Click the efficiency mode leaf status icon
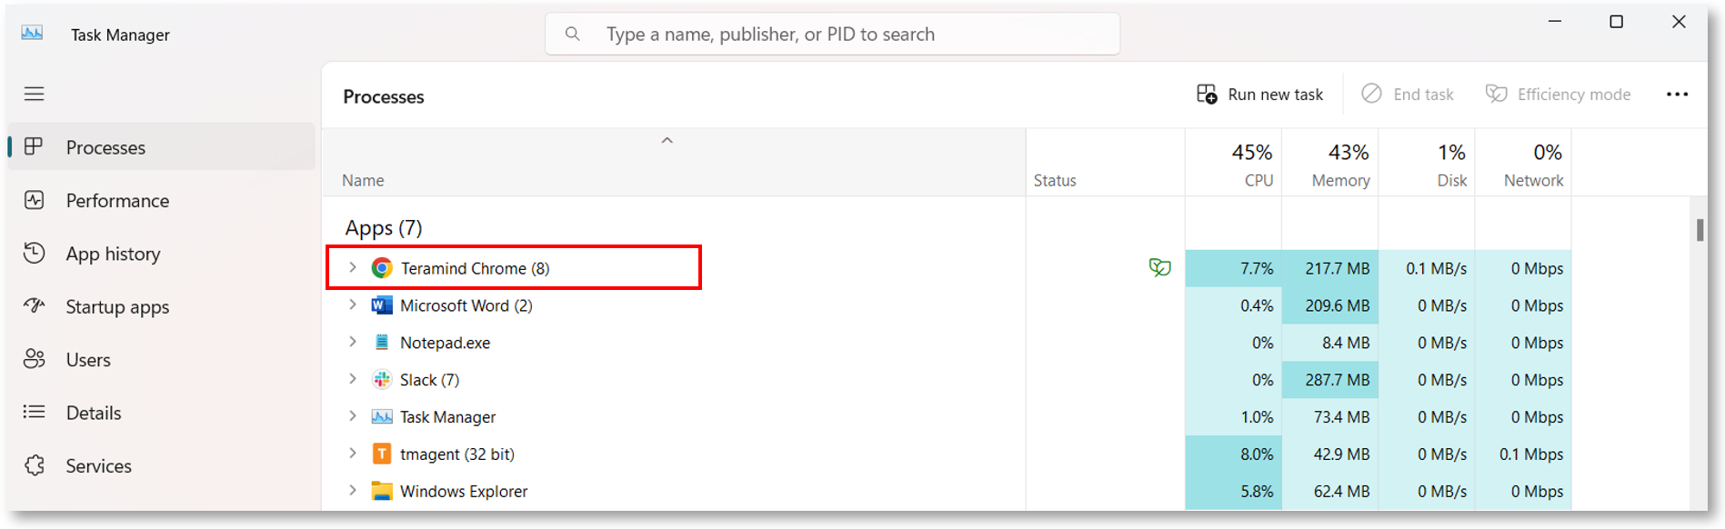The width and height of the screenshot is (1725, 529). pyautogui.click(x=1159, y=267)
